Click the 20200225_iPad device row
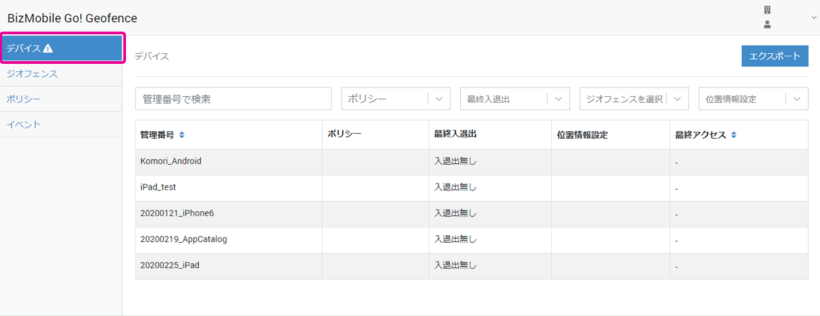This screenshot has height=316, width=820. [x=170, y=265]
